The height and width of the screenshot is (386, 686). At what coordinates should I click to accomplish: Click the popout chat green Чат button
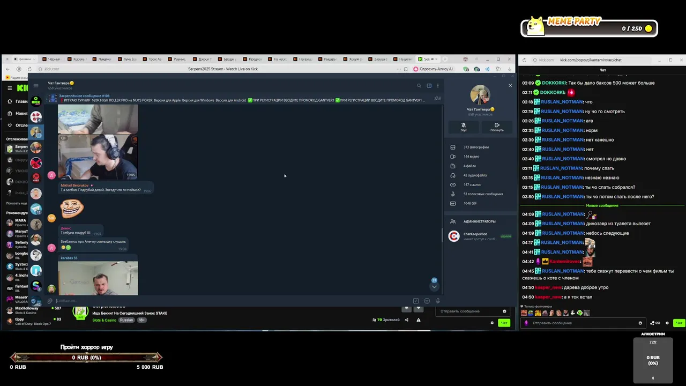(x=678, y=323)
